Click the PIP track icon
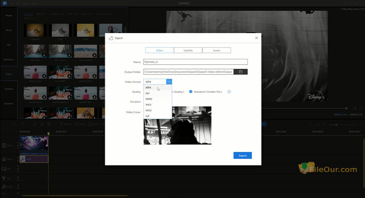The width and height of the screenshot is (365, 198). pos(4,169)
